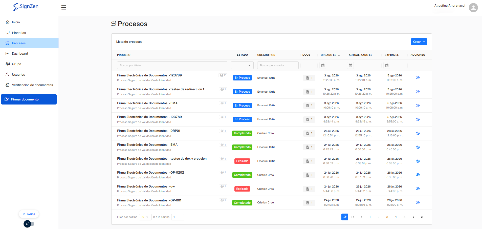
Task: Open the Actualizado El calendar filter
Action: [x=350, y=65]
